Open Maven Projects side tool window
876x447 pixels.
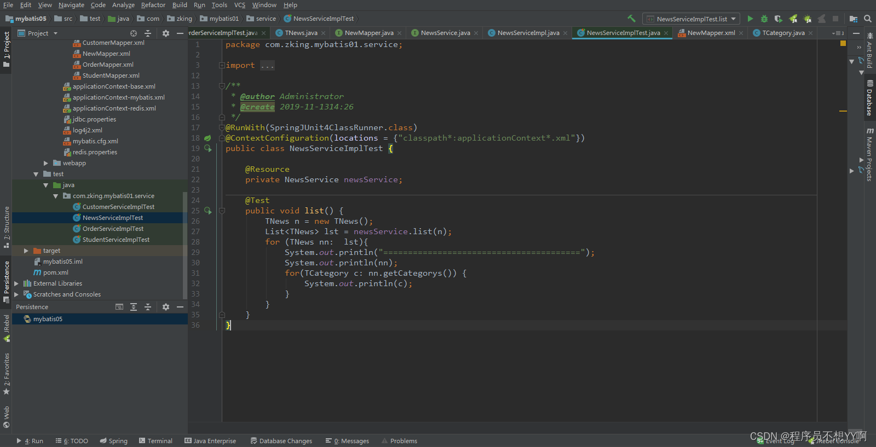[x=869, y=154]
